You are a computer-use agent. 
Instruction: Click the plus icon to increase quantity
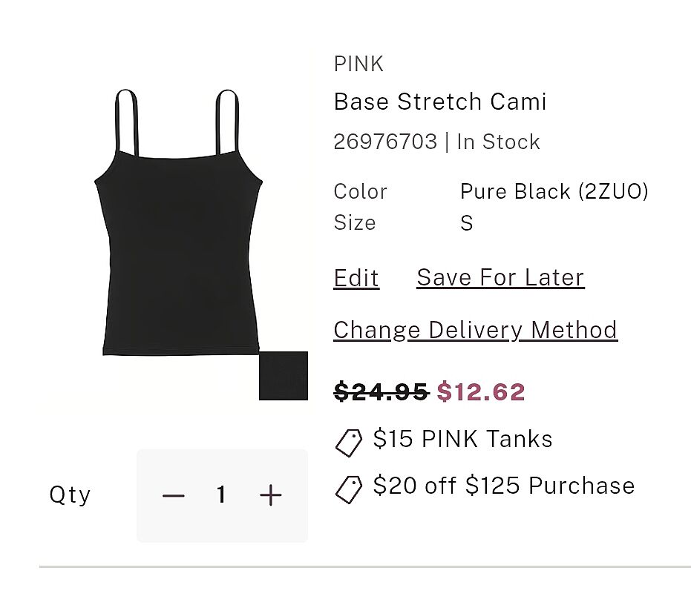271,495
